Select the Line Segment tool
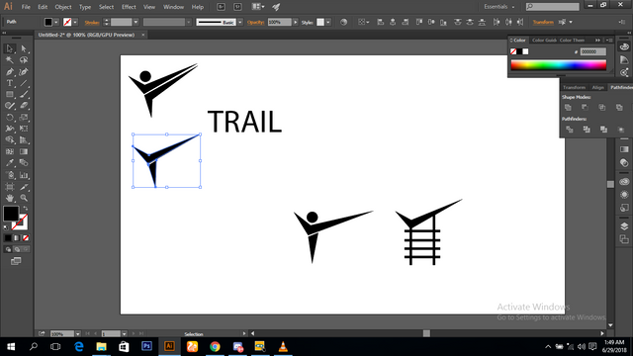This screenshot has height=356, width=633. coord(24,83)
